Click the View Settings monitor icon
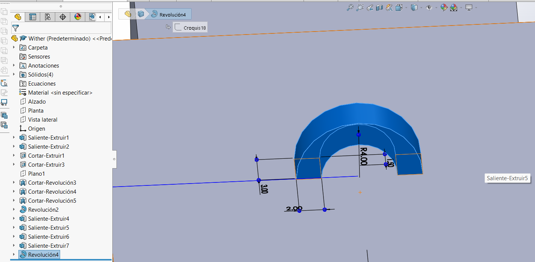 click(469, 8)
